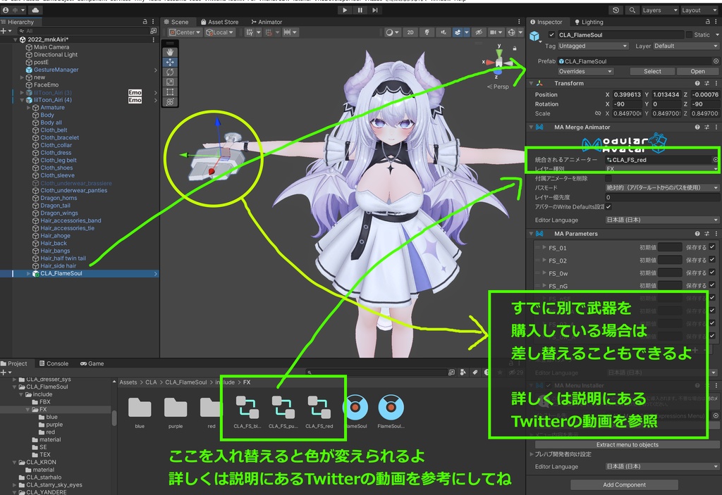Disable CLA_FlameSoul via its active checkbox
The width and height of the screenshot is (722, 495).
[551, 35]
